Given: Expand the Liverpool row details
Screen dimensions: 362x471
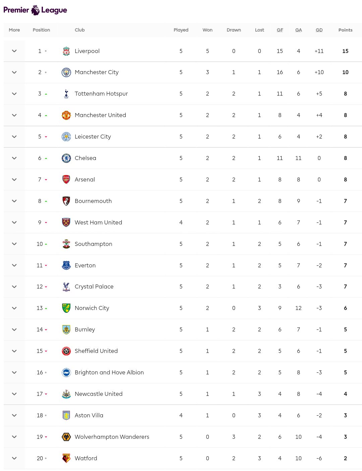Looking at the screenshot, I should point(14,51).
